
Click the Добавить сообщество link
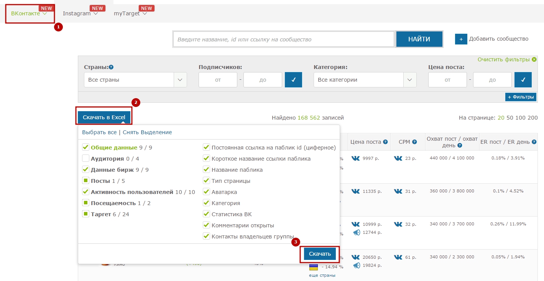tap(499, 39)
